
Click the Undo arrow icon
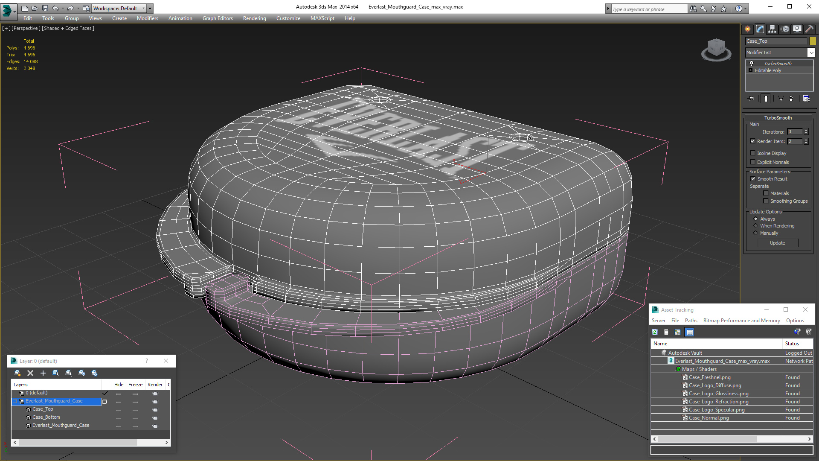(x=55, y=8)
